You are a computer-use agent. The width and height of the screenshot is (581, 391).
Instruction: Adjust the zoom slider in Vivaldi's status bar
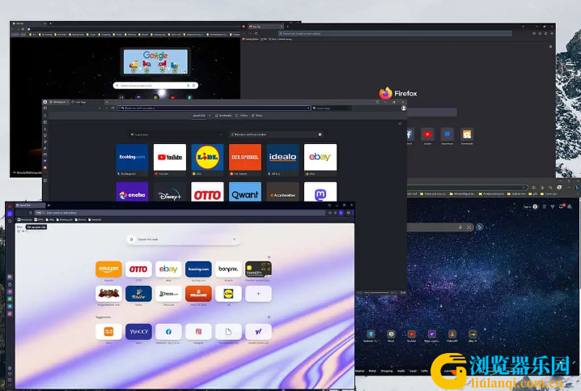coord(377,293)
